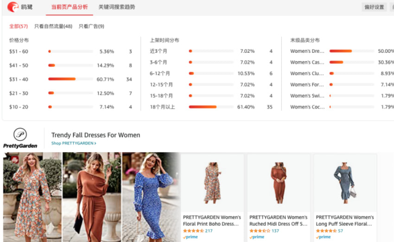Click the red bird logo icon
This screenshot has width=394, height=242.
(x=13, y=7)
